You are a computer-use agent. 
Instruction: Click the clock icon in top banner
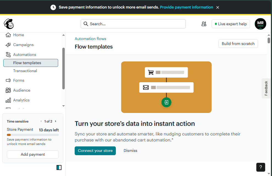pos(53,7)
